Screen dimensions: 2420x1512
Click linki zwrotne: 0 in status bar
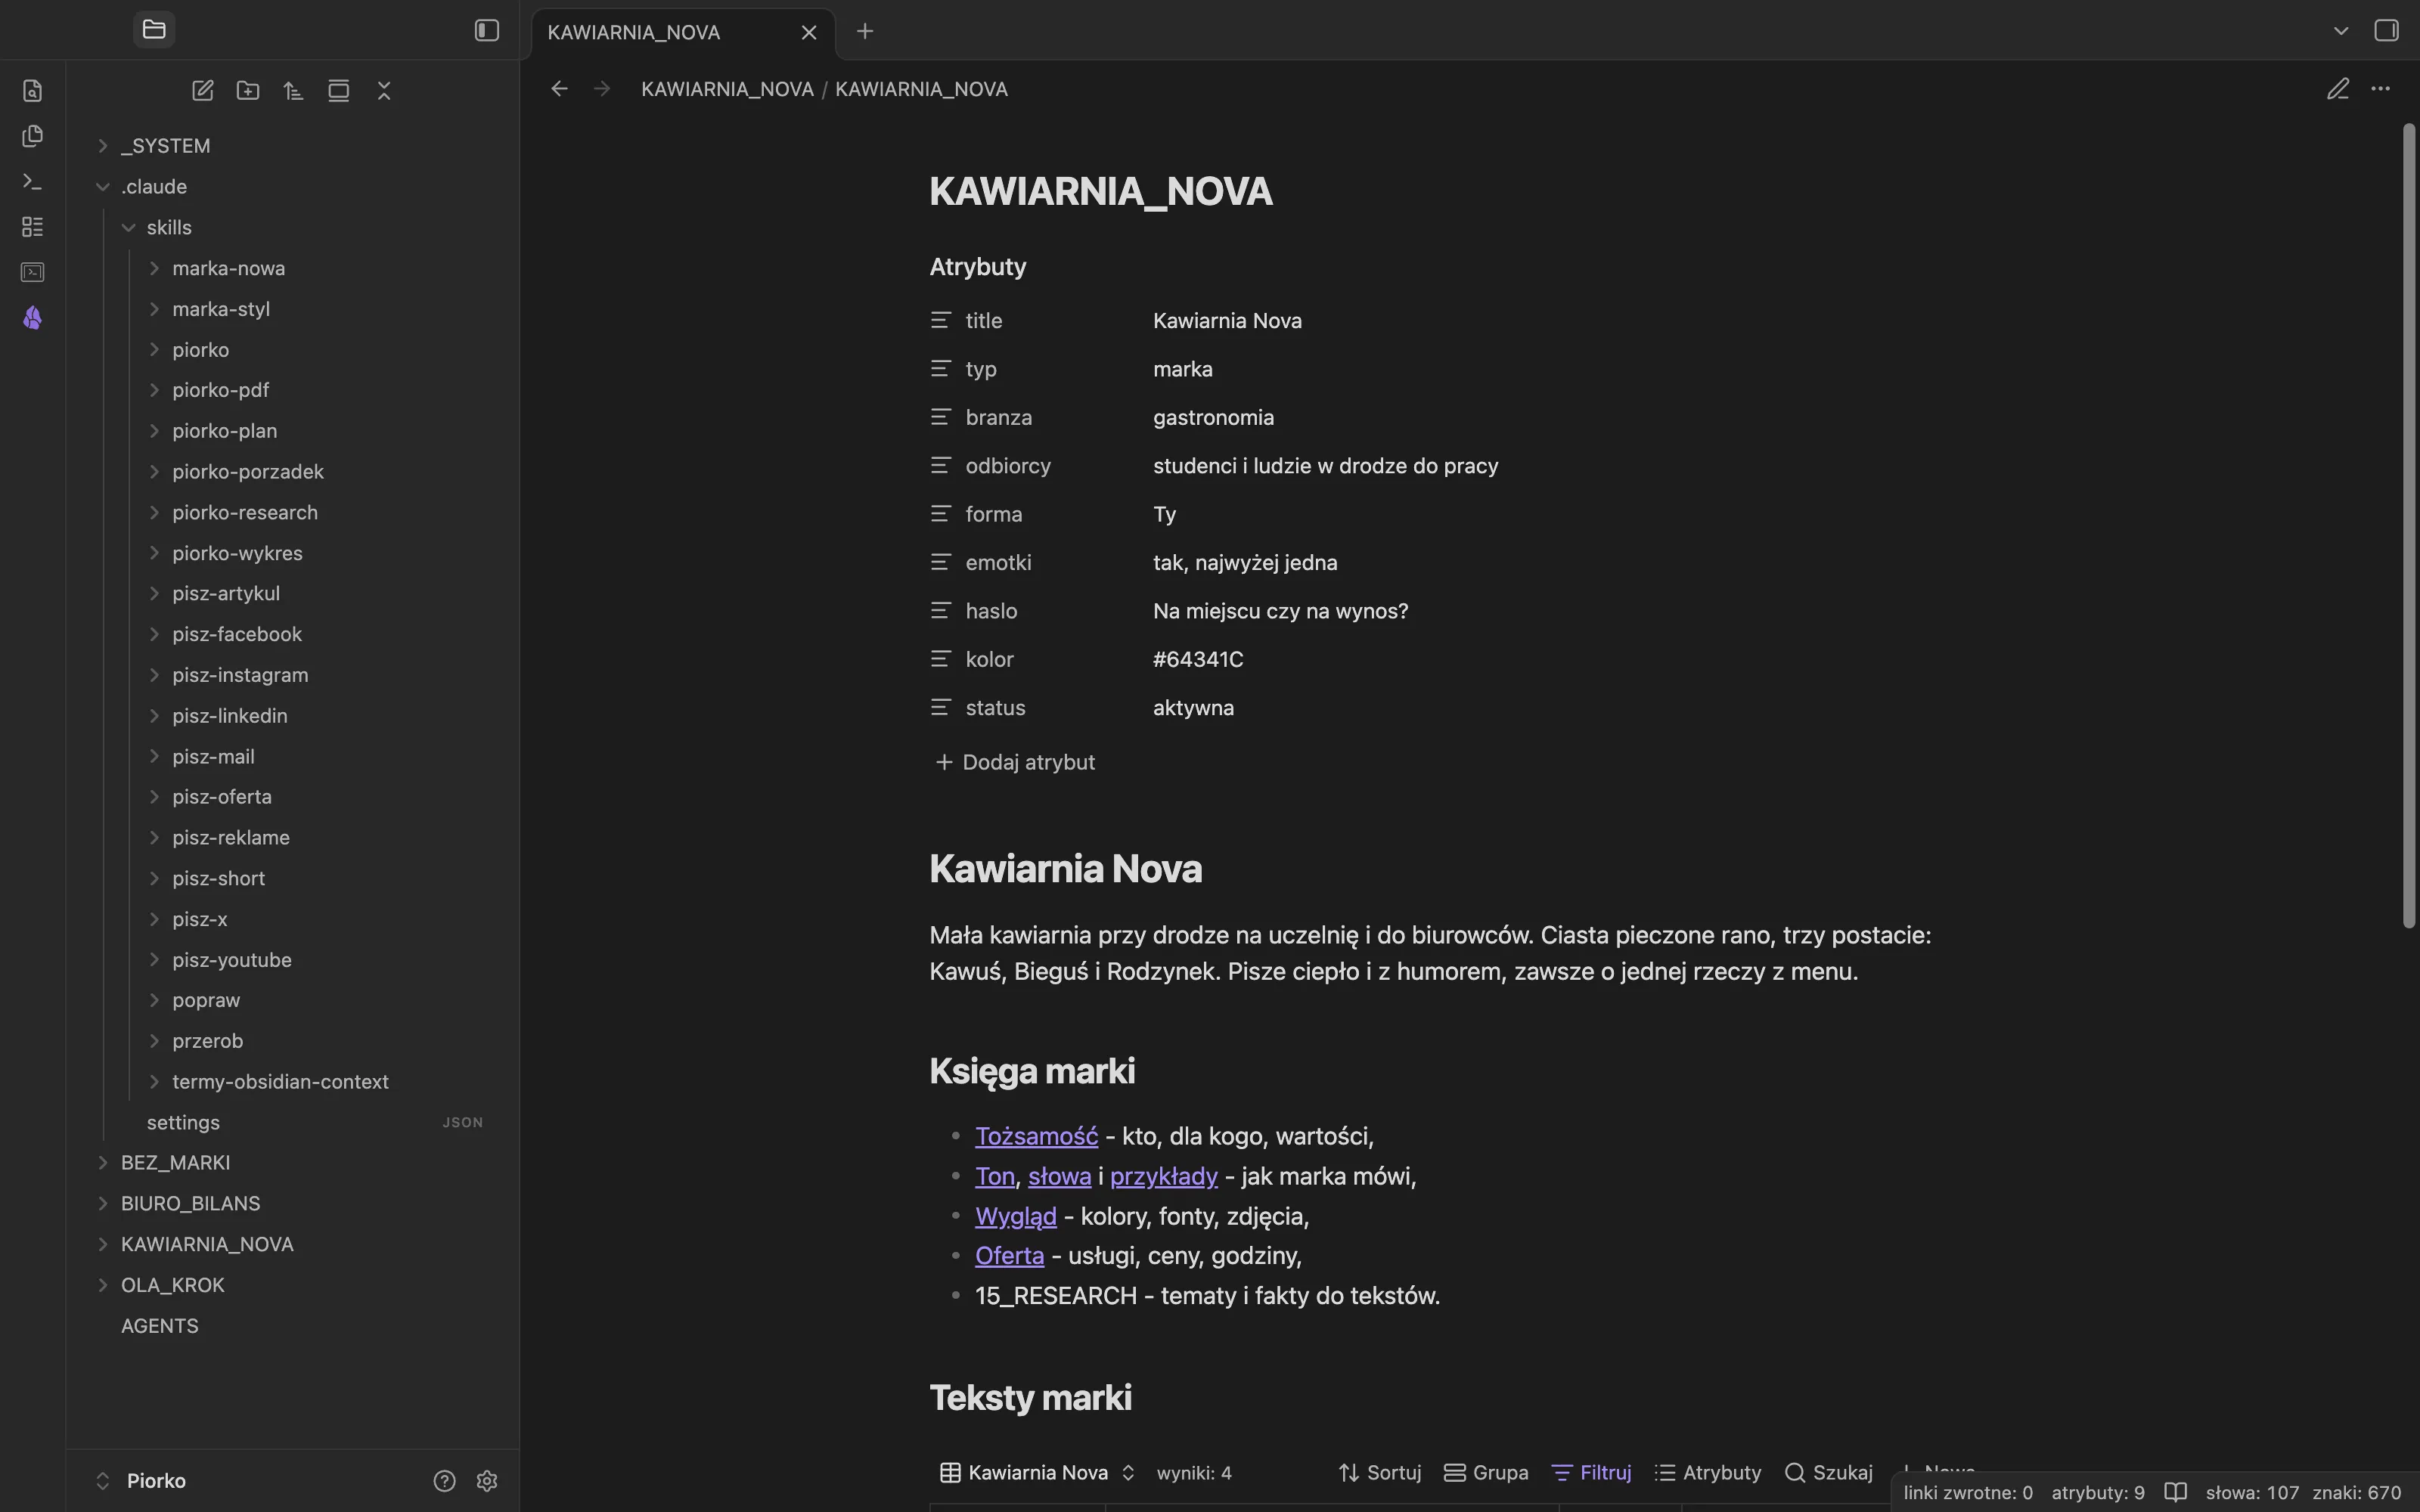click(x=1967, y=1493)
